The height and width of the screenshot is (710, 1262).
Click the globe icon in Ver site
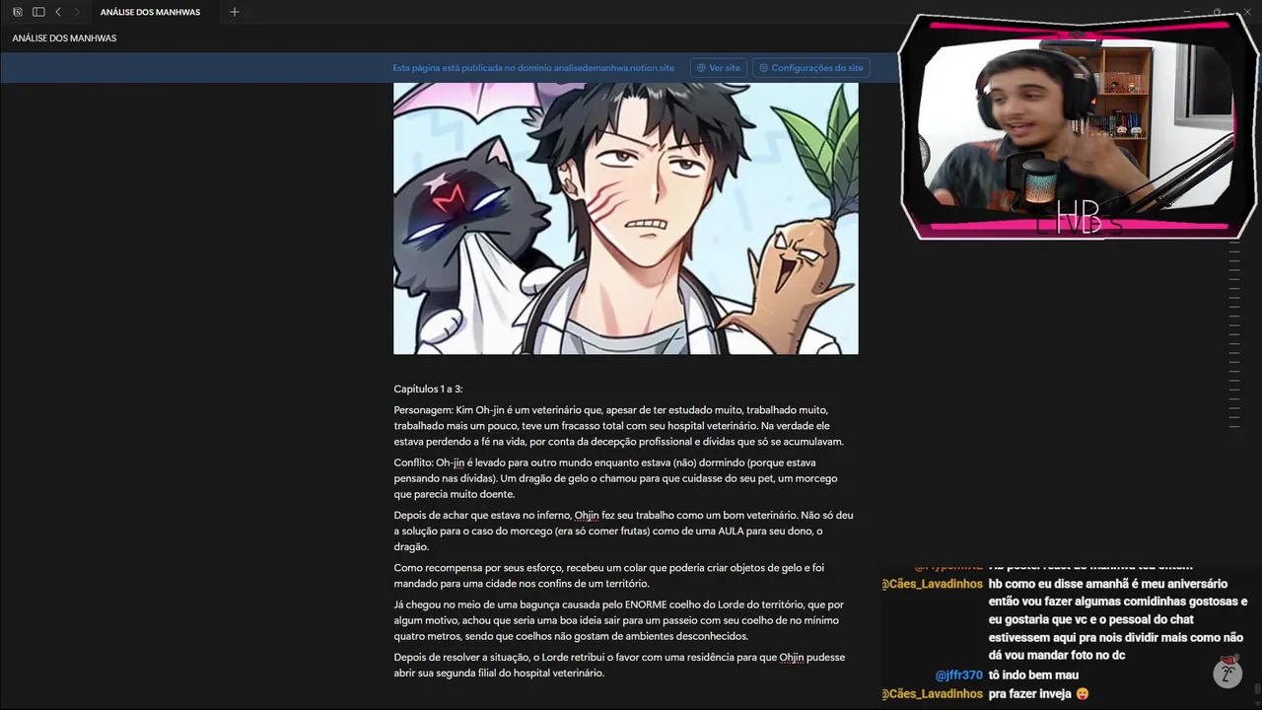pyautogui.click(x=701, y=68)
